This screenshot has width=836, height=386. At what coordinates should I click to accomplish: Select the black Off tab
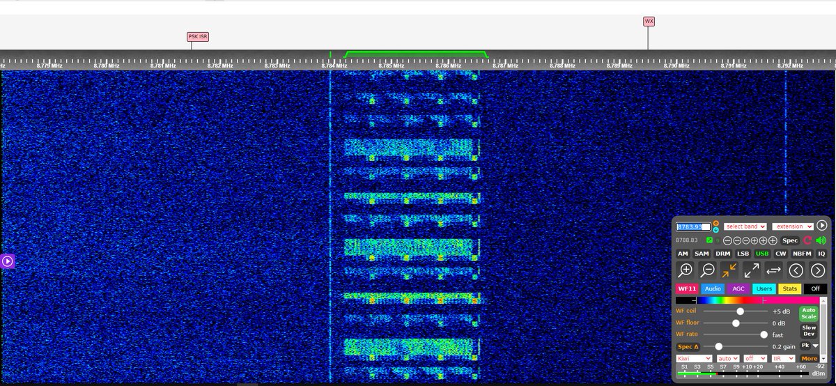coord(816,288)
